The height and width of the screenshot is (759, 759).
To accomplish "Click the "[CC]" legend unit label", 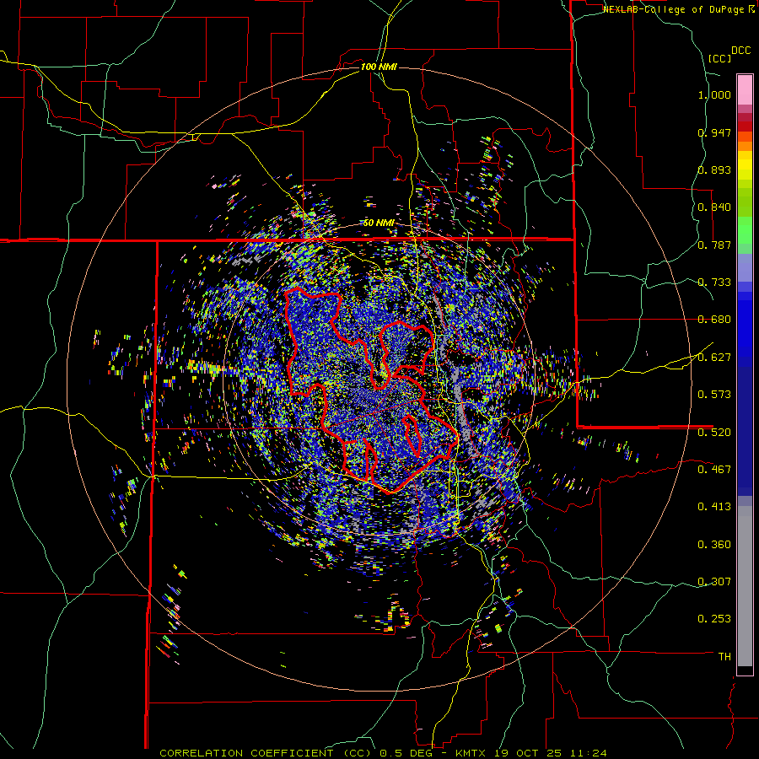I will 719,58.
